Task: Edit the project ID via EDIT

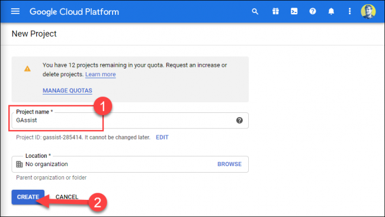Action: pyautogui.click(x=162, y=137)
